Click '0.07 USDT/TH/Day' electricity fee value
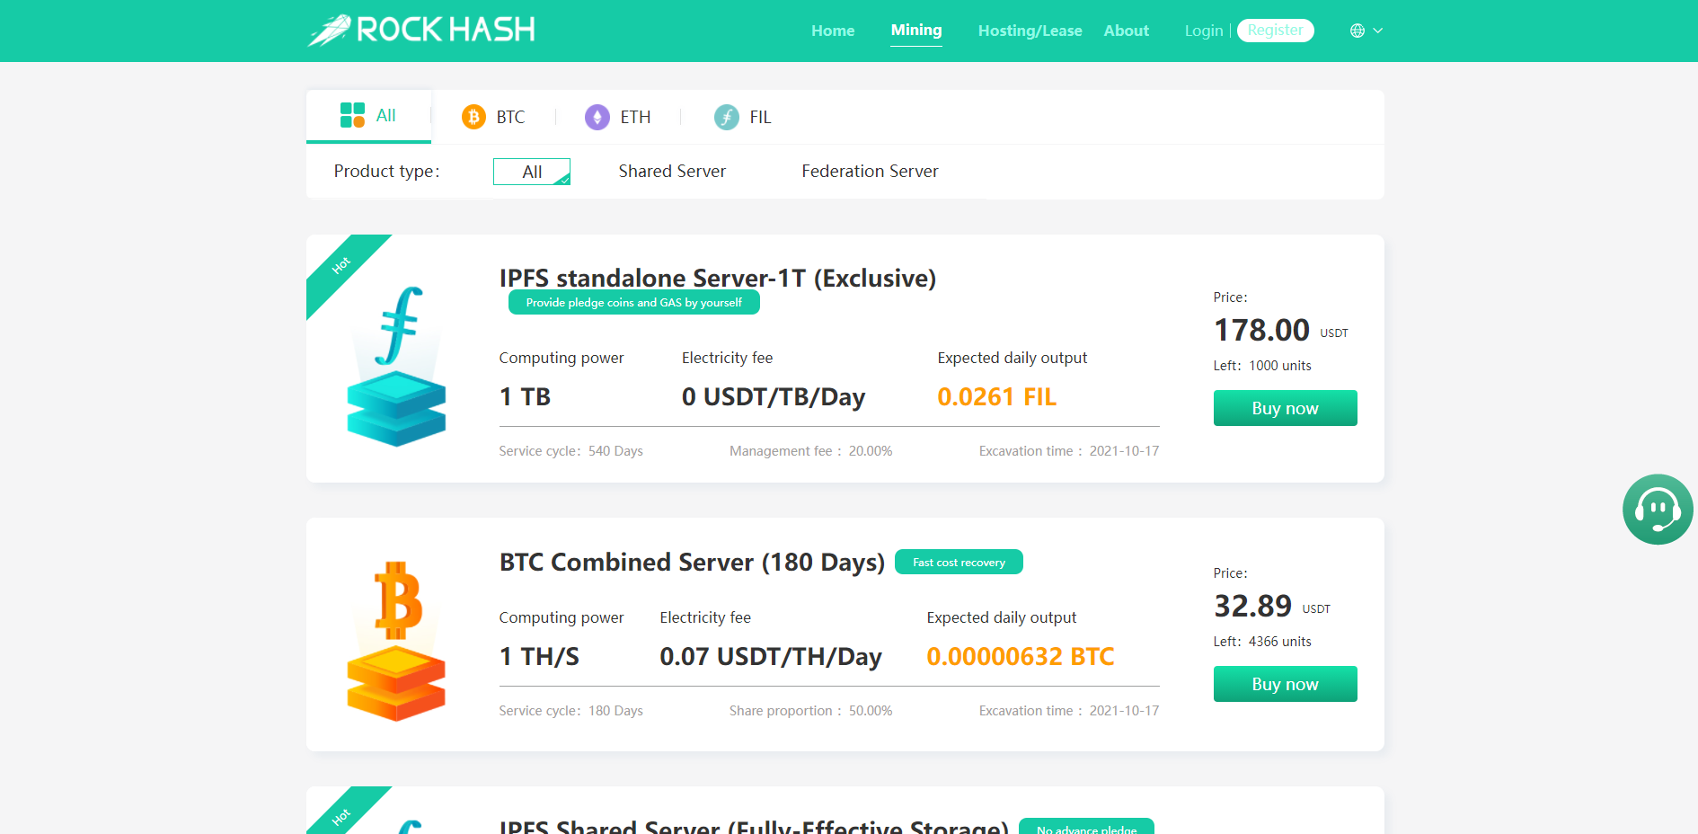Viewport: 1698px width, 834px height. point(771,656)
